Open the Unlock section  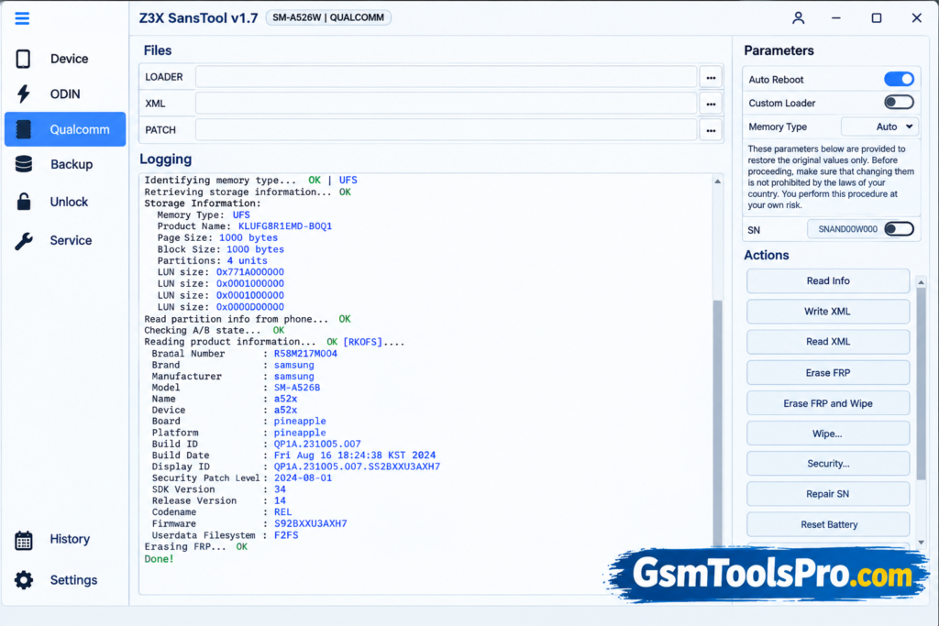[65, 202]
